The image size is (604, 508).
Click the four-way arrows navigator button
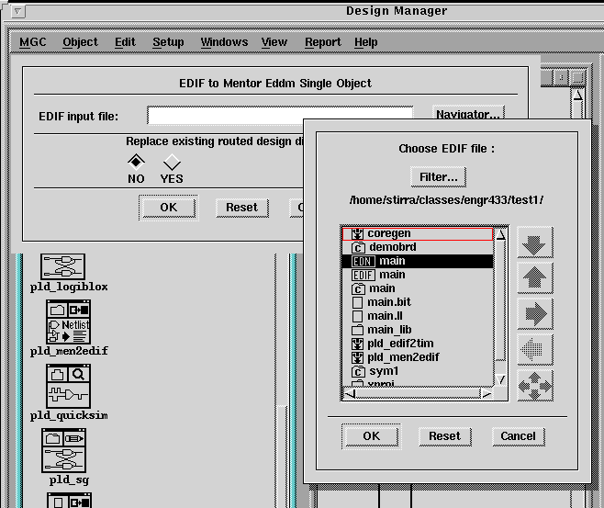pos(535,384)
